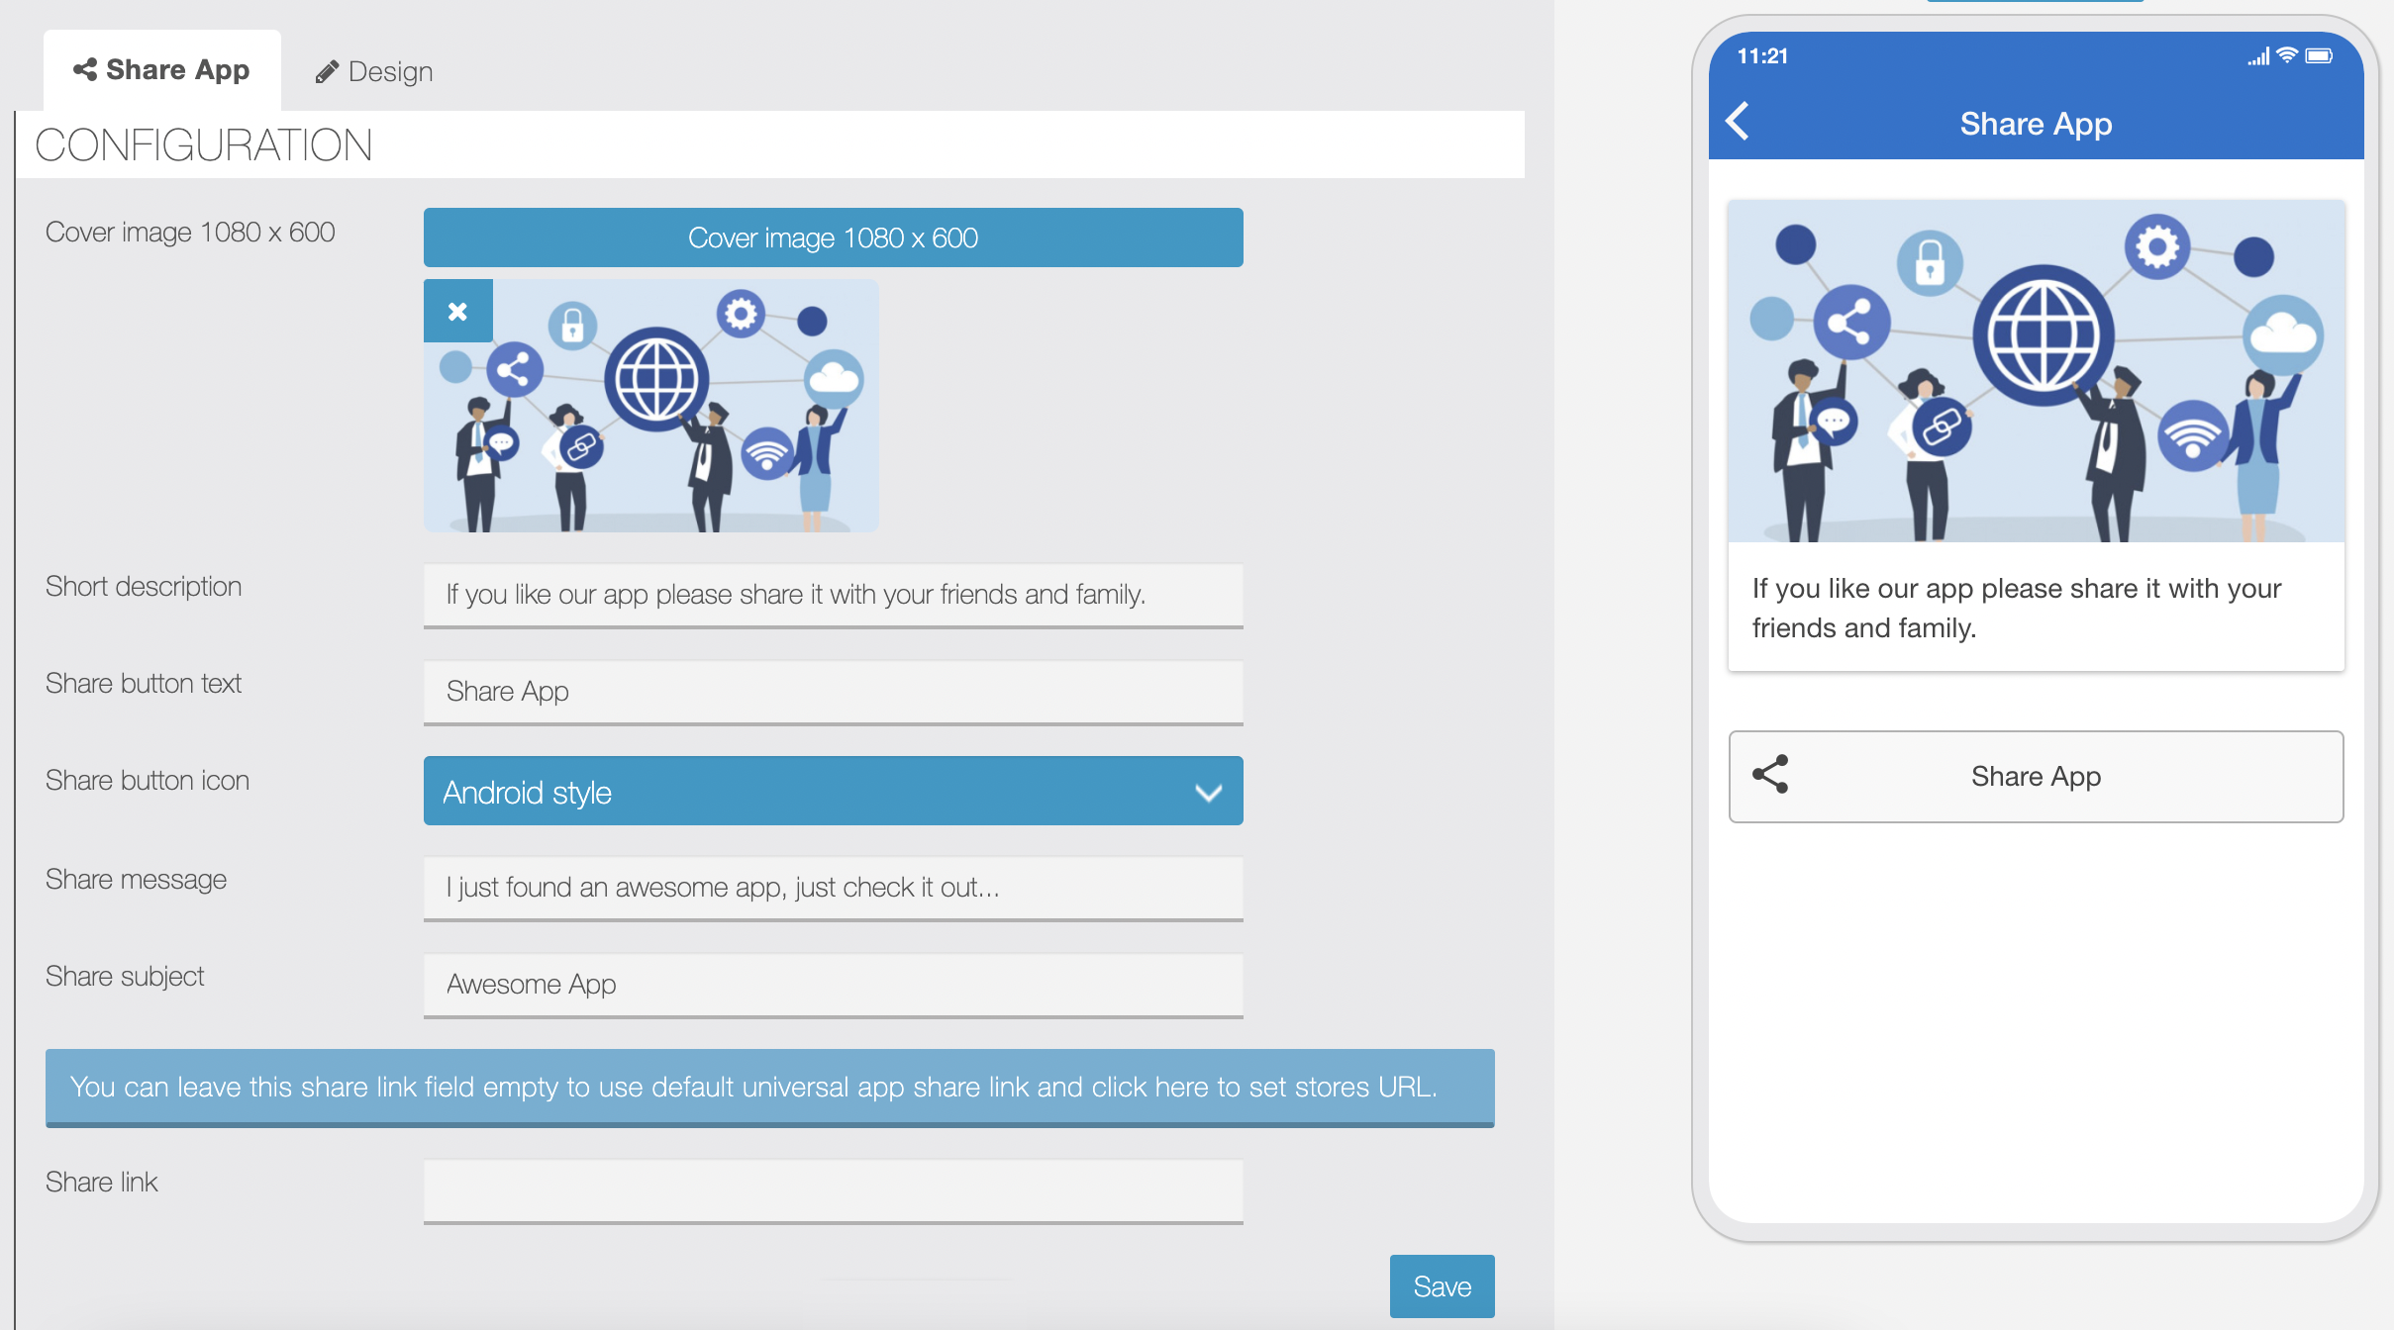Click the pencil icon beside Design
Viewport: 2394px width, 1330px height.
pos(327,72)
